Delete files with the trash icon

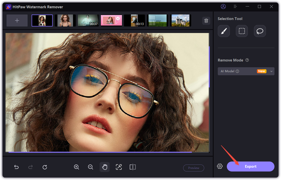[x=206, y=21]
